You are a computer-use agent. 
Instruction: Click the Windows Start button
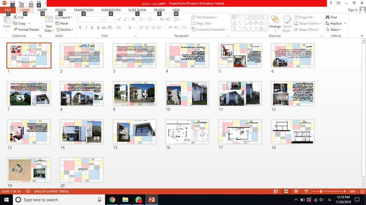(6, 200)
